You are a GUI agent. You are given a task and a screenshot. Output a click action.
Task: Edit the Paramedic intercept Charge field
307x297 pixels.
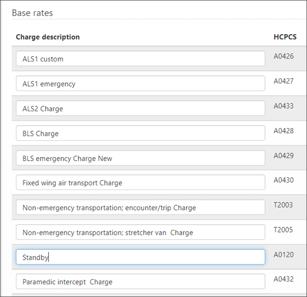tap(140, 282)
